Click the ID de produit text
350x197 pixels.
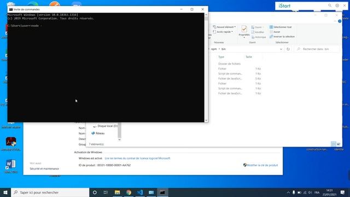coord(104,165)
